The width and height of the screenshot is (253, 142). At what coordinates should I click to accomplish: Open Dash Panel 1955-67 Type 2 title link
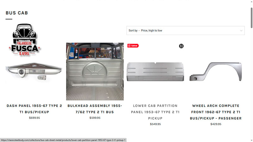click(x=34, y=109)
